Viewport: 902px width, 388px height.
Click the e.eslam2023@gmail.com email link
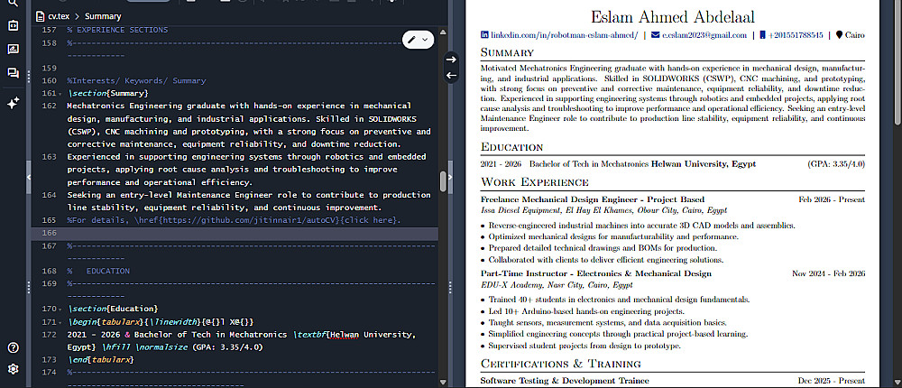[x=704, y=35]
